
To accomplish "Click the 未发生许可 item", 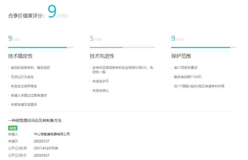I will coord(101,81).
